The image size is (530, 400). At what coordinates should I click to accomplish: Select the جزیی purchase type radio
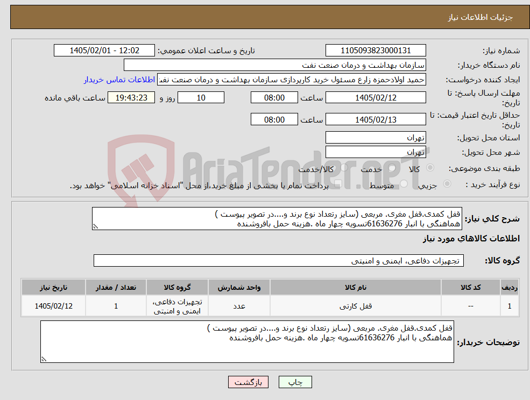pyautogui.click(x=447, y=184)
